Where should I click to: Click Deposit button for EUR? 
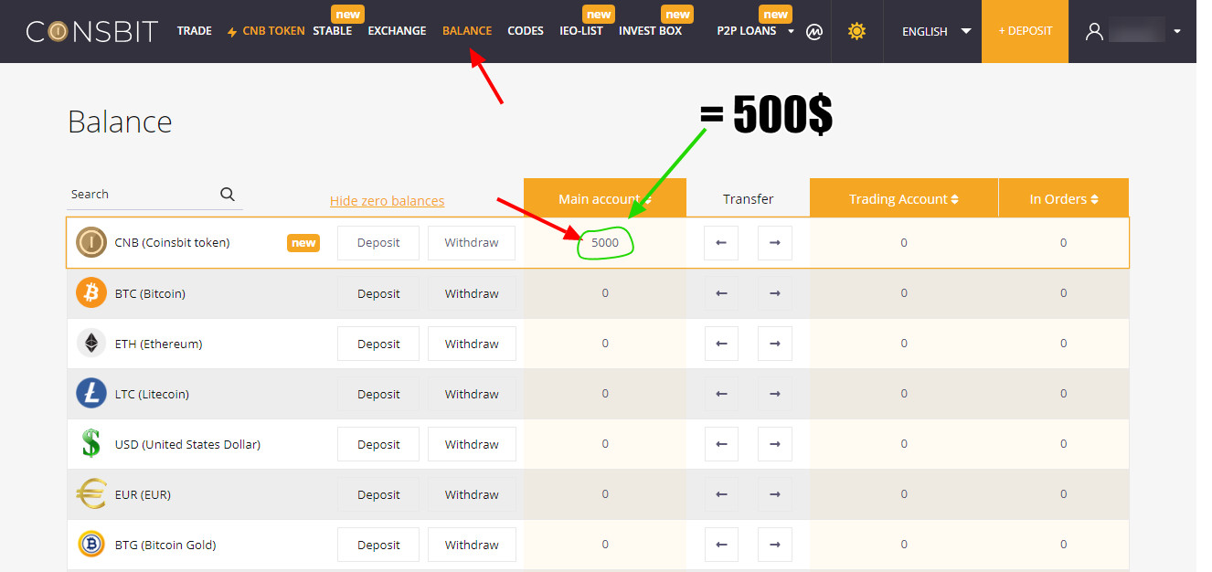point(378,494)
